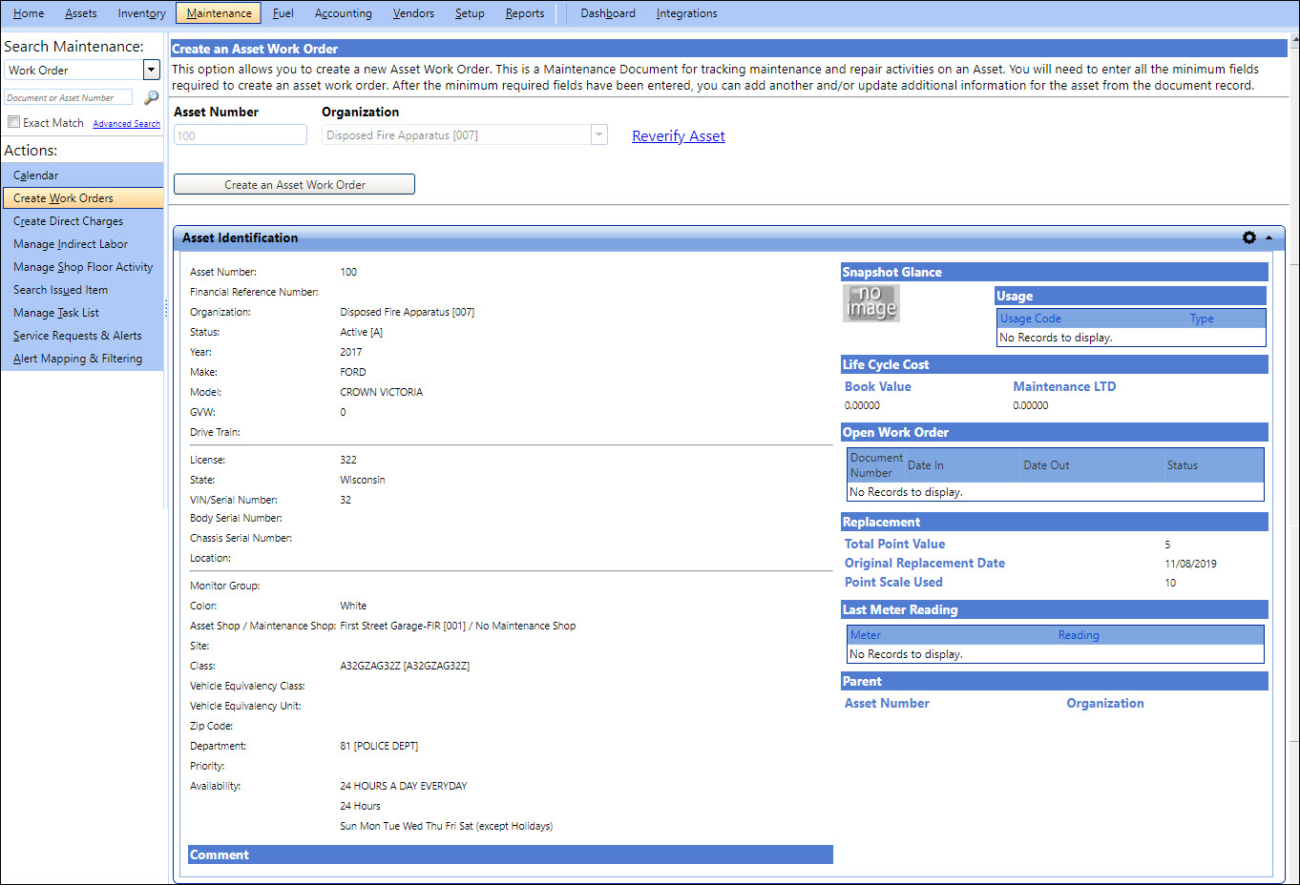Screen dimensions: 1300x885
Task: Open the Fuel menu
Action: (x=283, y=13)
